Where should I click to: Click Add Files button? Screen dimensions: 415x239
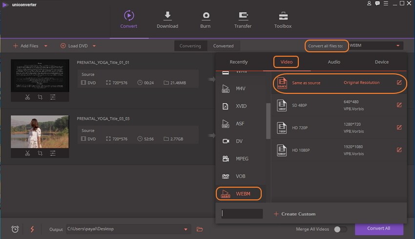tap(26, 46)
